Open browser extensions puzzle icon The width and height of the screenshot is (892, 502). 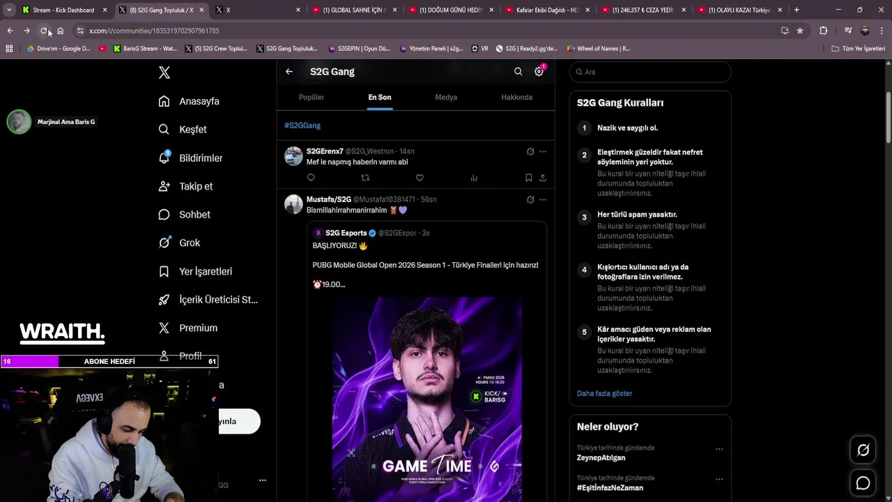point(823,31)
